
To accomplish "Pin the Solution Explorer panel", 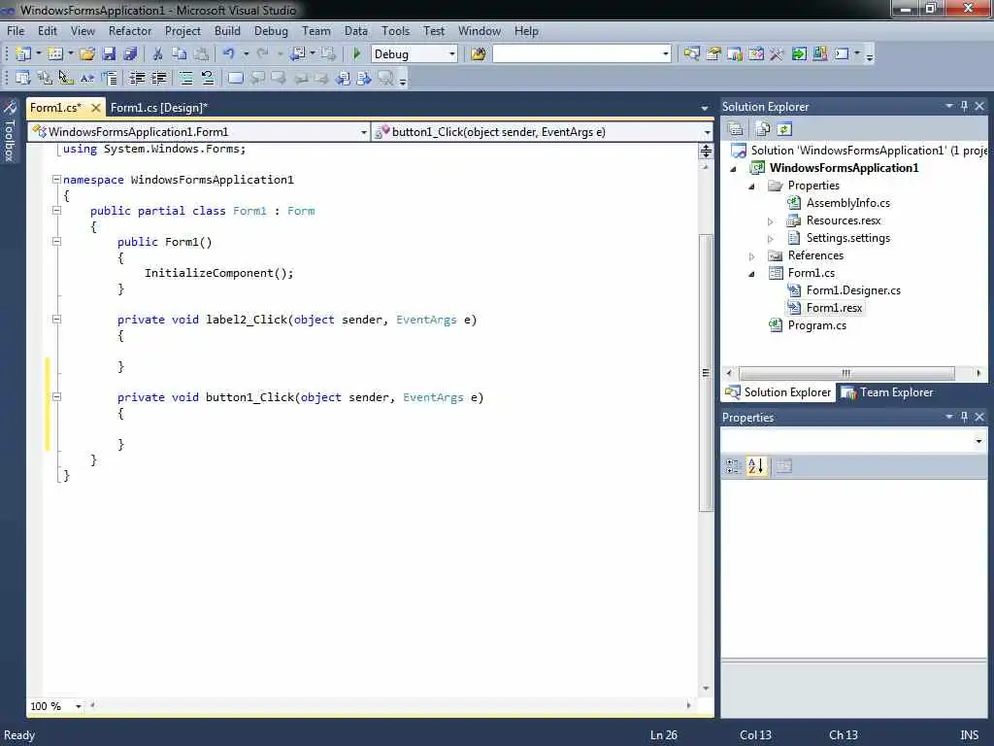I will [964, 106].
